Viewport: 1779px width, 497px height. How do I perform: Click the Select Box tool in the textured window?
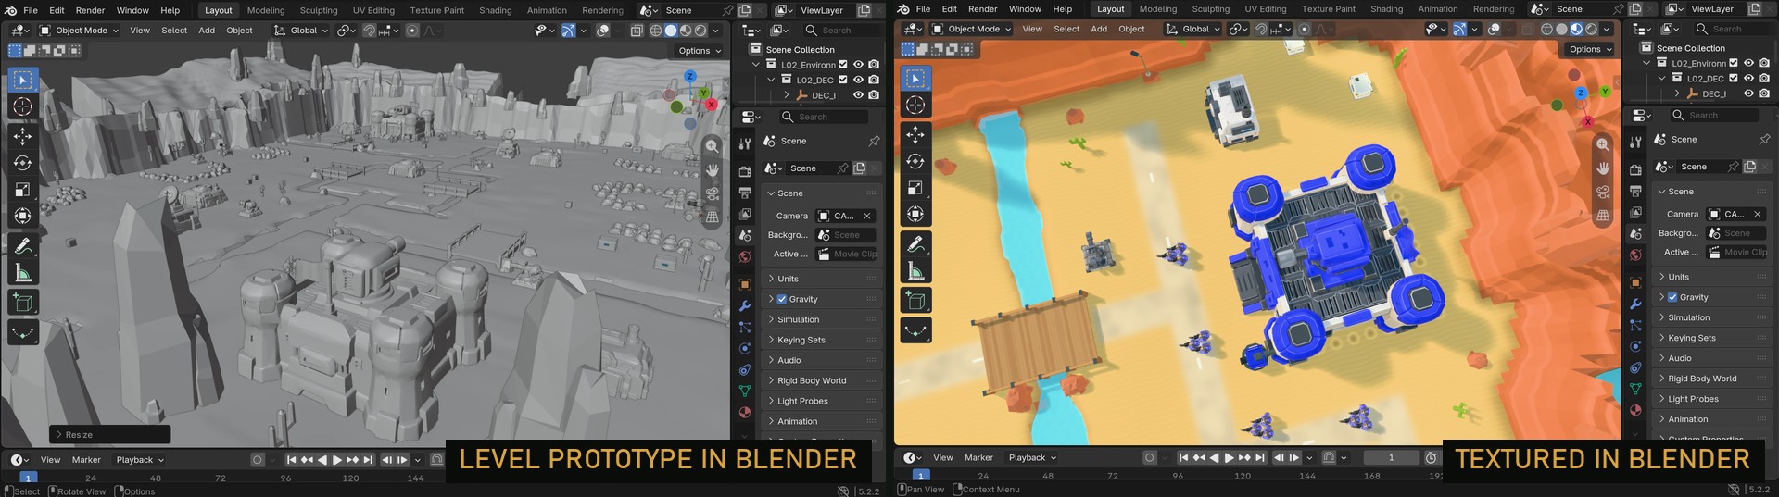(915, 79)
